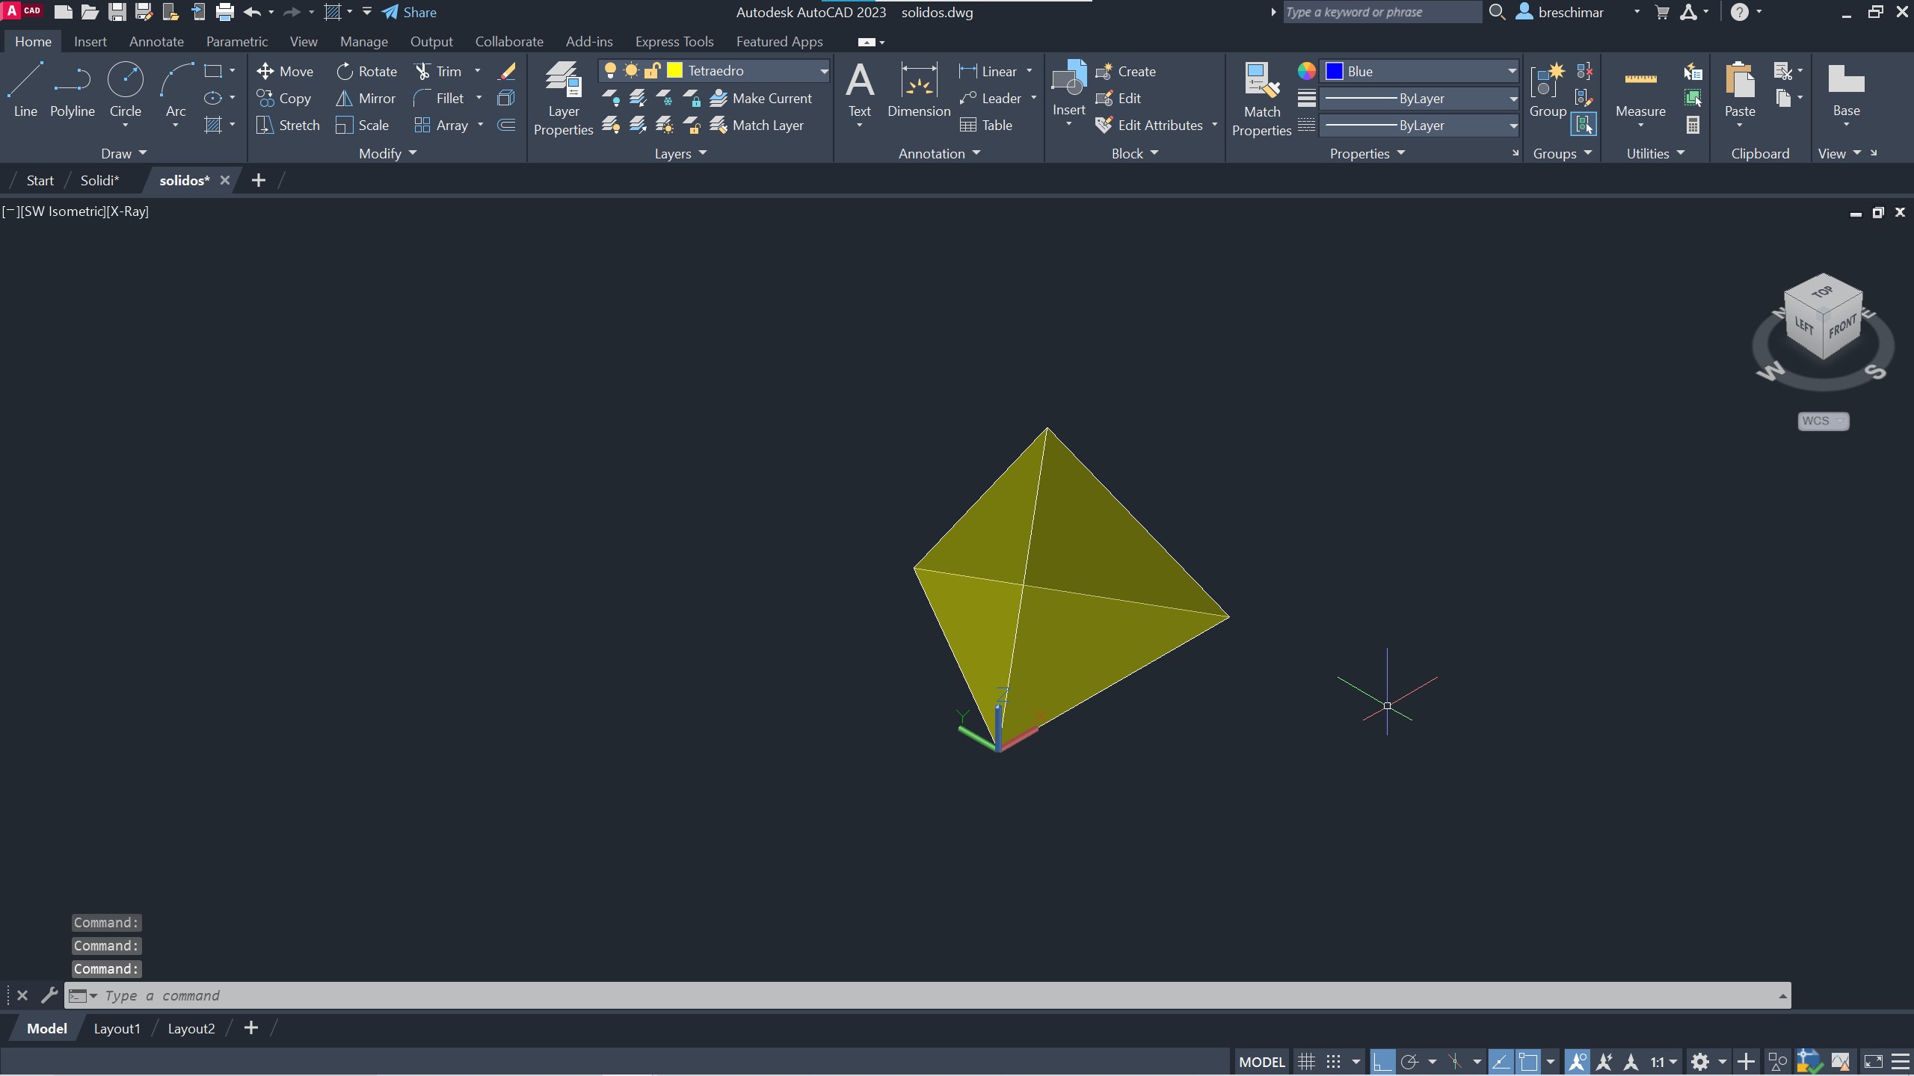The width and height of the screenshot is (1914, 1076).
Task: Open Layer Properties manager
Action: coord(563,99)
